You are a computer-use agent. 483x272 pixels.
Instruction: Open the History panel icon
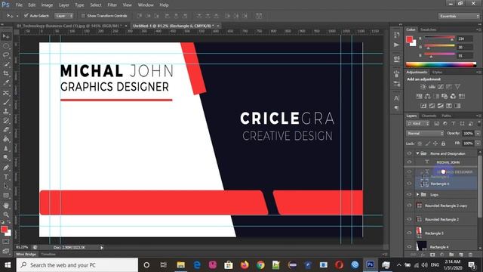pos(397,35)
